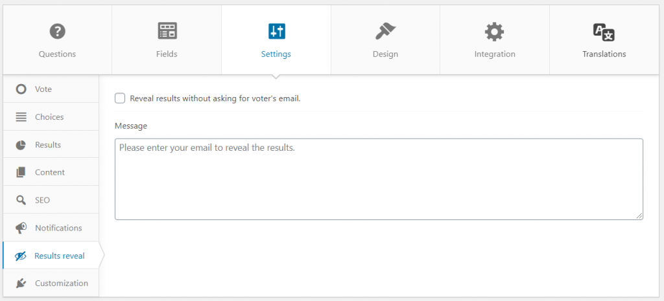664x301 pixels.
Task: Click the Results pie chart icon
Action: click(x=20, y=145)
